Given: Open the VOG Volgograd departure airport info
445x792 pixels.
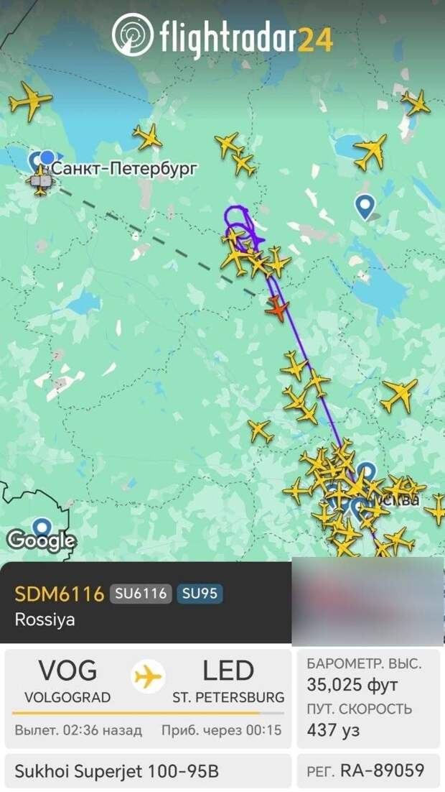Looking at the screenshot, I should point(67,681).
